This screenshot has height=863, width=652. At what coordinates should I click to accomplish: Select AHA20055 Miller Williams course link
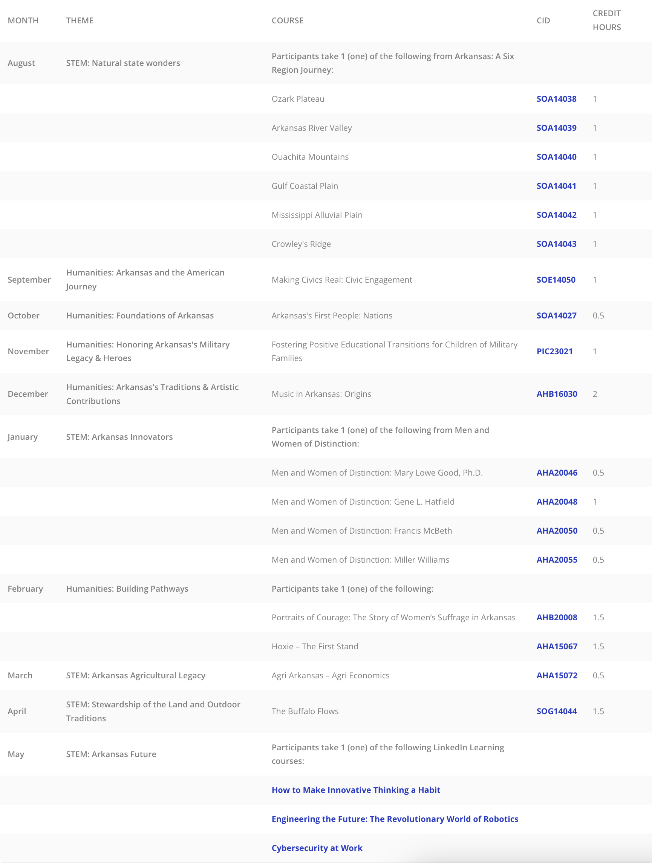(556, 560)
